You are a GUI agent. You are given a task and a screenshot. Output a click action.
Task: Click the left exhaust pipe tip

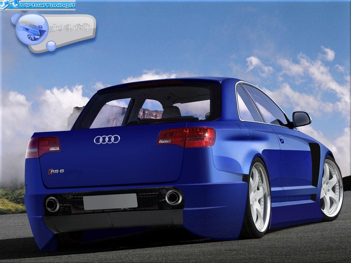(x=52, y=204)
